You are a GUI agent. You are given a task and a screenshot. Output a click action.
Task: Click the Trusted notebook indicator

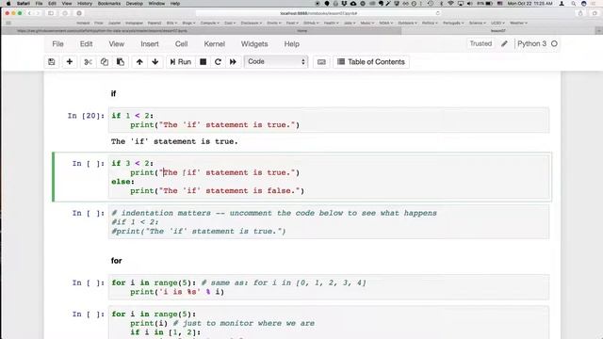[481, 43]
